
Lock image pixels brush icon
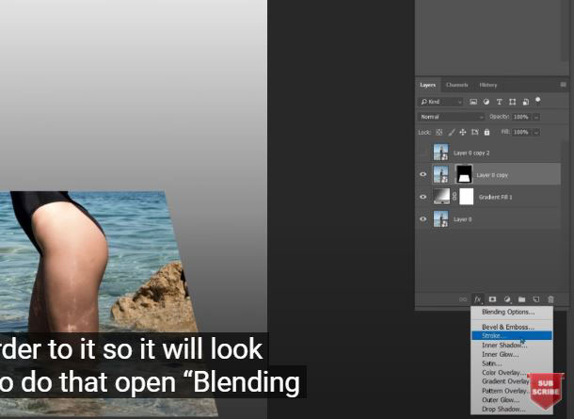[x=452, y=132]
